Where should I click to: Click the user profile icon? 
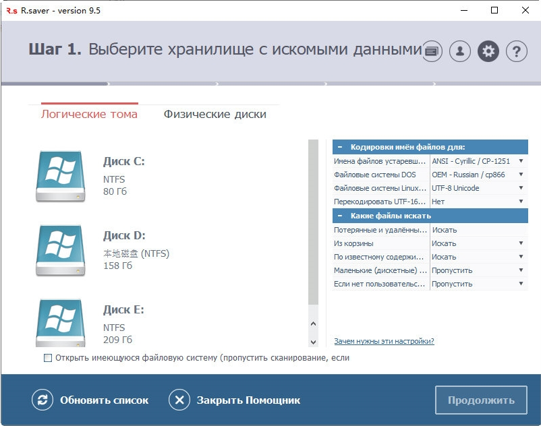pyautogui.click(x=459, y=51)
